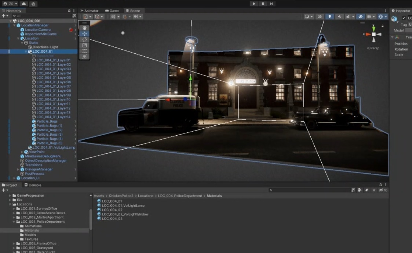Click the GameObject cube icon in Inspector
Viewport: 412px width, 253px height.
(394, 19)
